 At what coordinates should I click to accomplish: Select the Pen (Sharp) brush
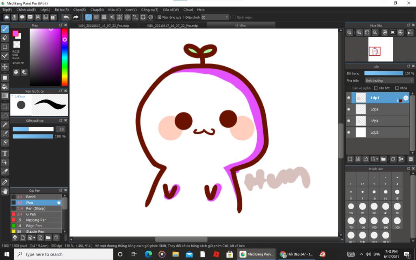pyautogui.click(x=36, y=208)
